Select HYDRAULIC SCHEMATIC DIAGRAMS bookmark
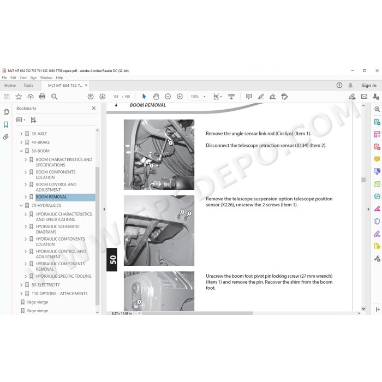The image size is (382, 382). (x=57, y=229)
